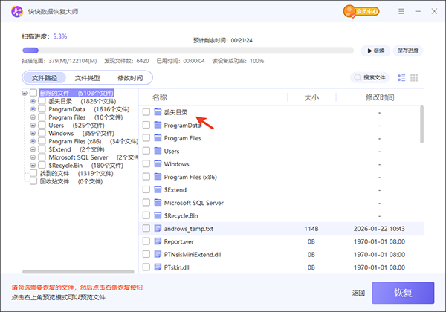Check the PTskin.dll checkbox
Viewport: 446px width, 312px height.
(x=146, y=267)
